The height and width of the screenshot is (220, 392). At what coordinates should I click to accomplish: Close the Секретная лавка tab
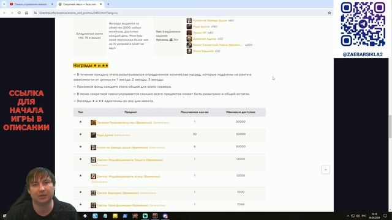click(x=100, y=4)
